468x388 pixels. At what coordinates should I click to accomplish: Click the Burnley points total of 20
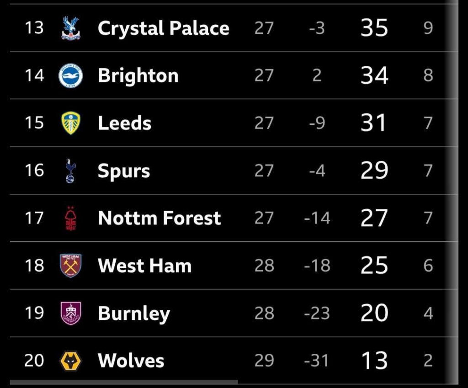374,313
